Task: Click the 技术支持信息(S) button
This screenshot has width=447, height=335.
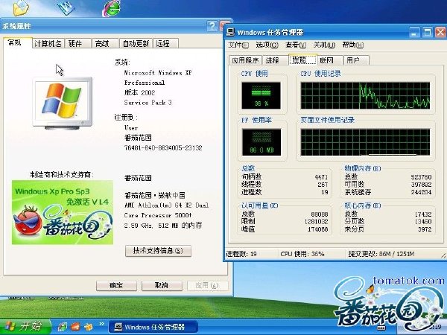Action: click(158, 251)
